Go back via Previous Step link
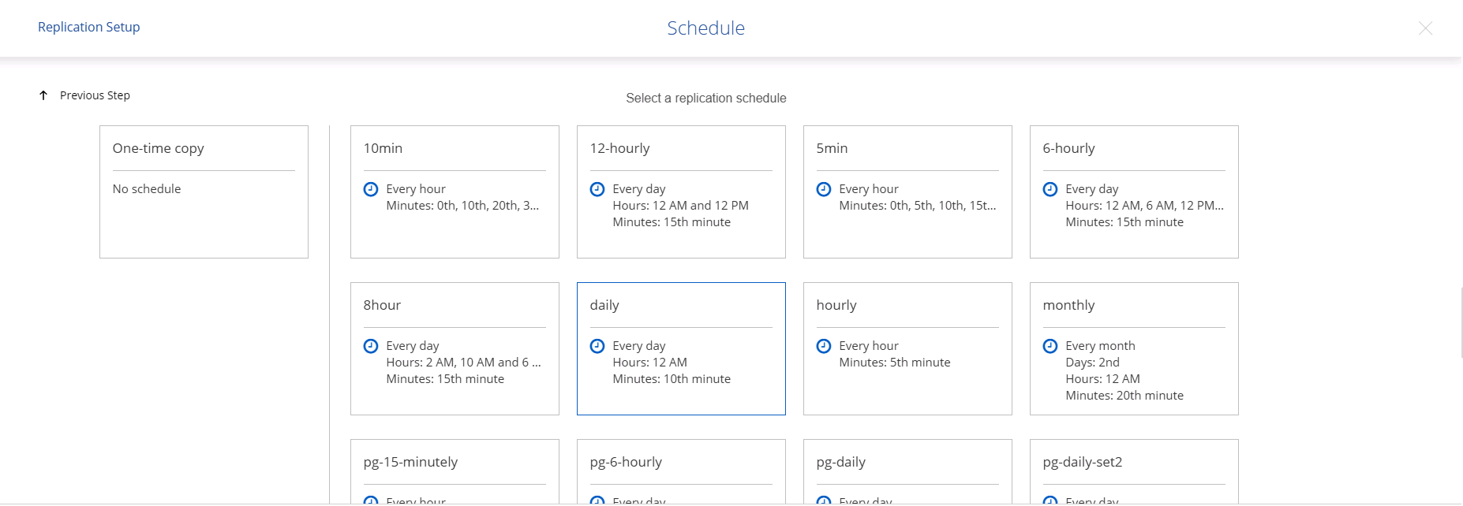The image size is (1463, 506). point(95,95)
